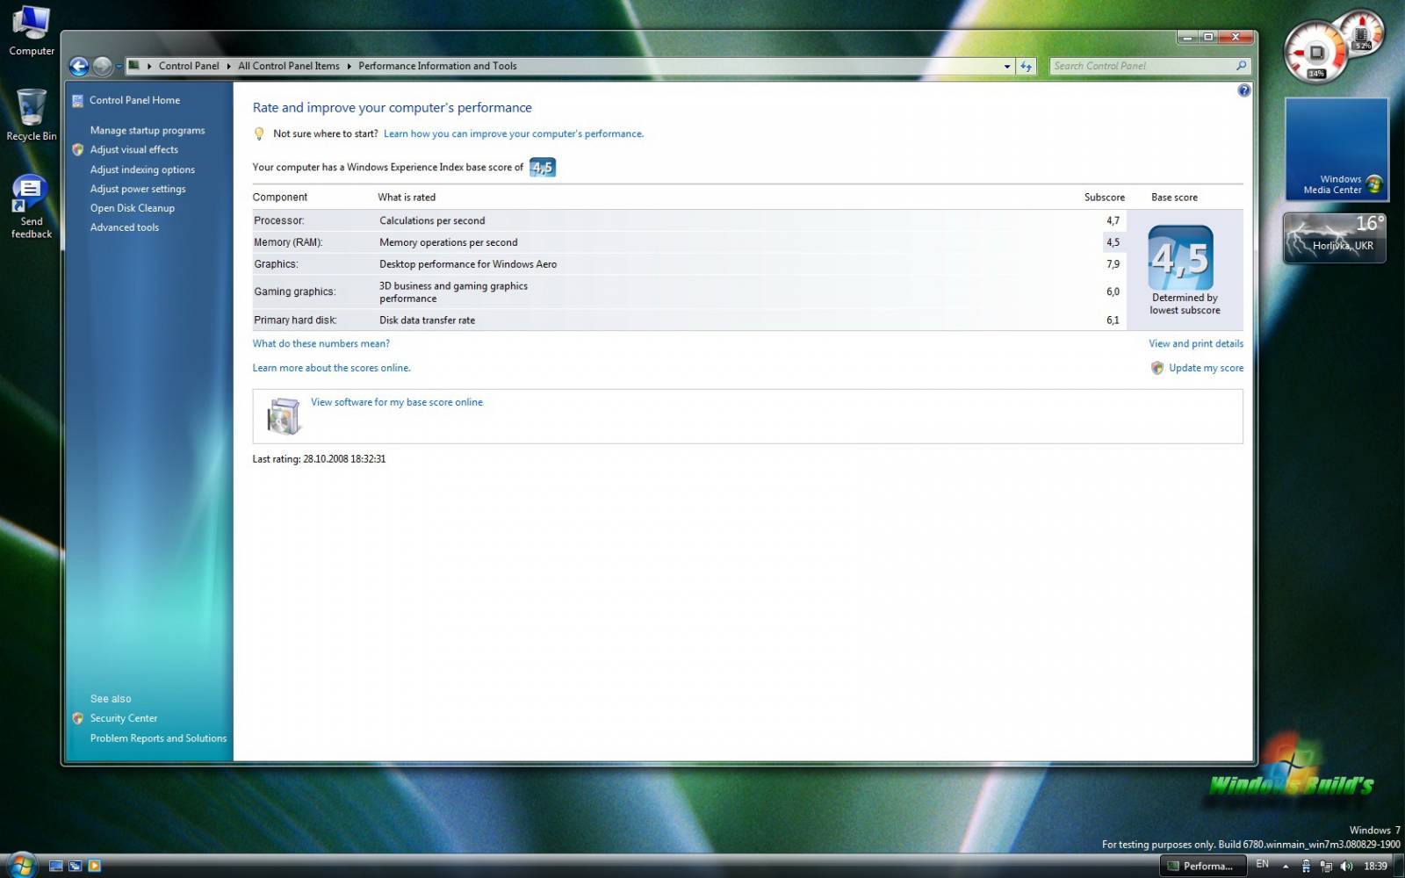
Task: Click the 18:39 taskbar clock
Action: pyautogui.click(x=1375, y=866)
